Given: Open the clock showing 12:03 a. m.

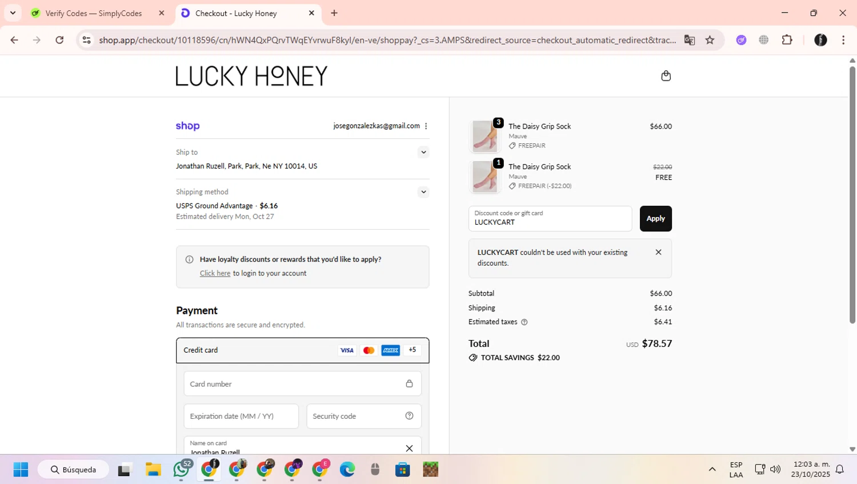Looking at the screenshot, I should pos(810,470).
